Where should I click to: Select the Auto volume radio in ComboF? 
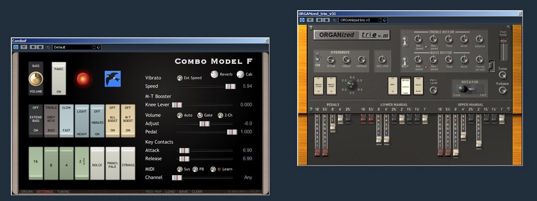[x=180, y=115]
